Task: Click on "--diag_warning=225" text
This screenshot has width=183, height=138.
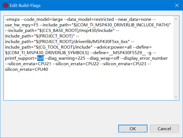Action: [x=65, y=58]
